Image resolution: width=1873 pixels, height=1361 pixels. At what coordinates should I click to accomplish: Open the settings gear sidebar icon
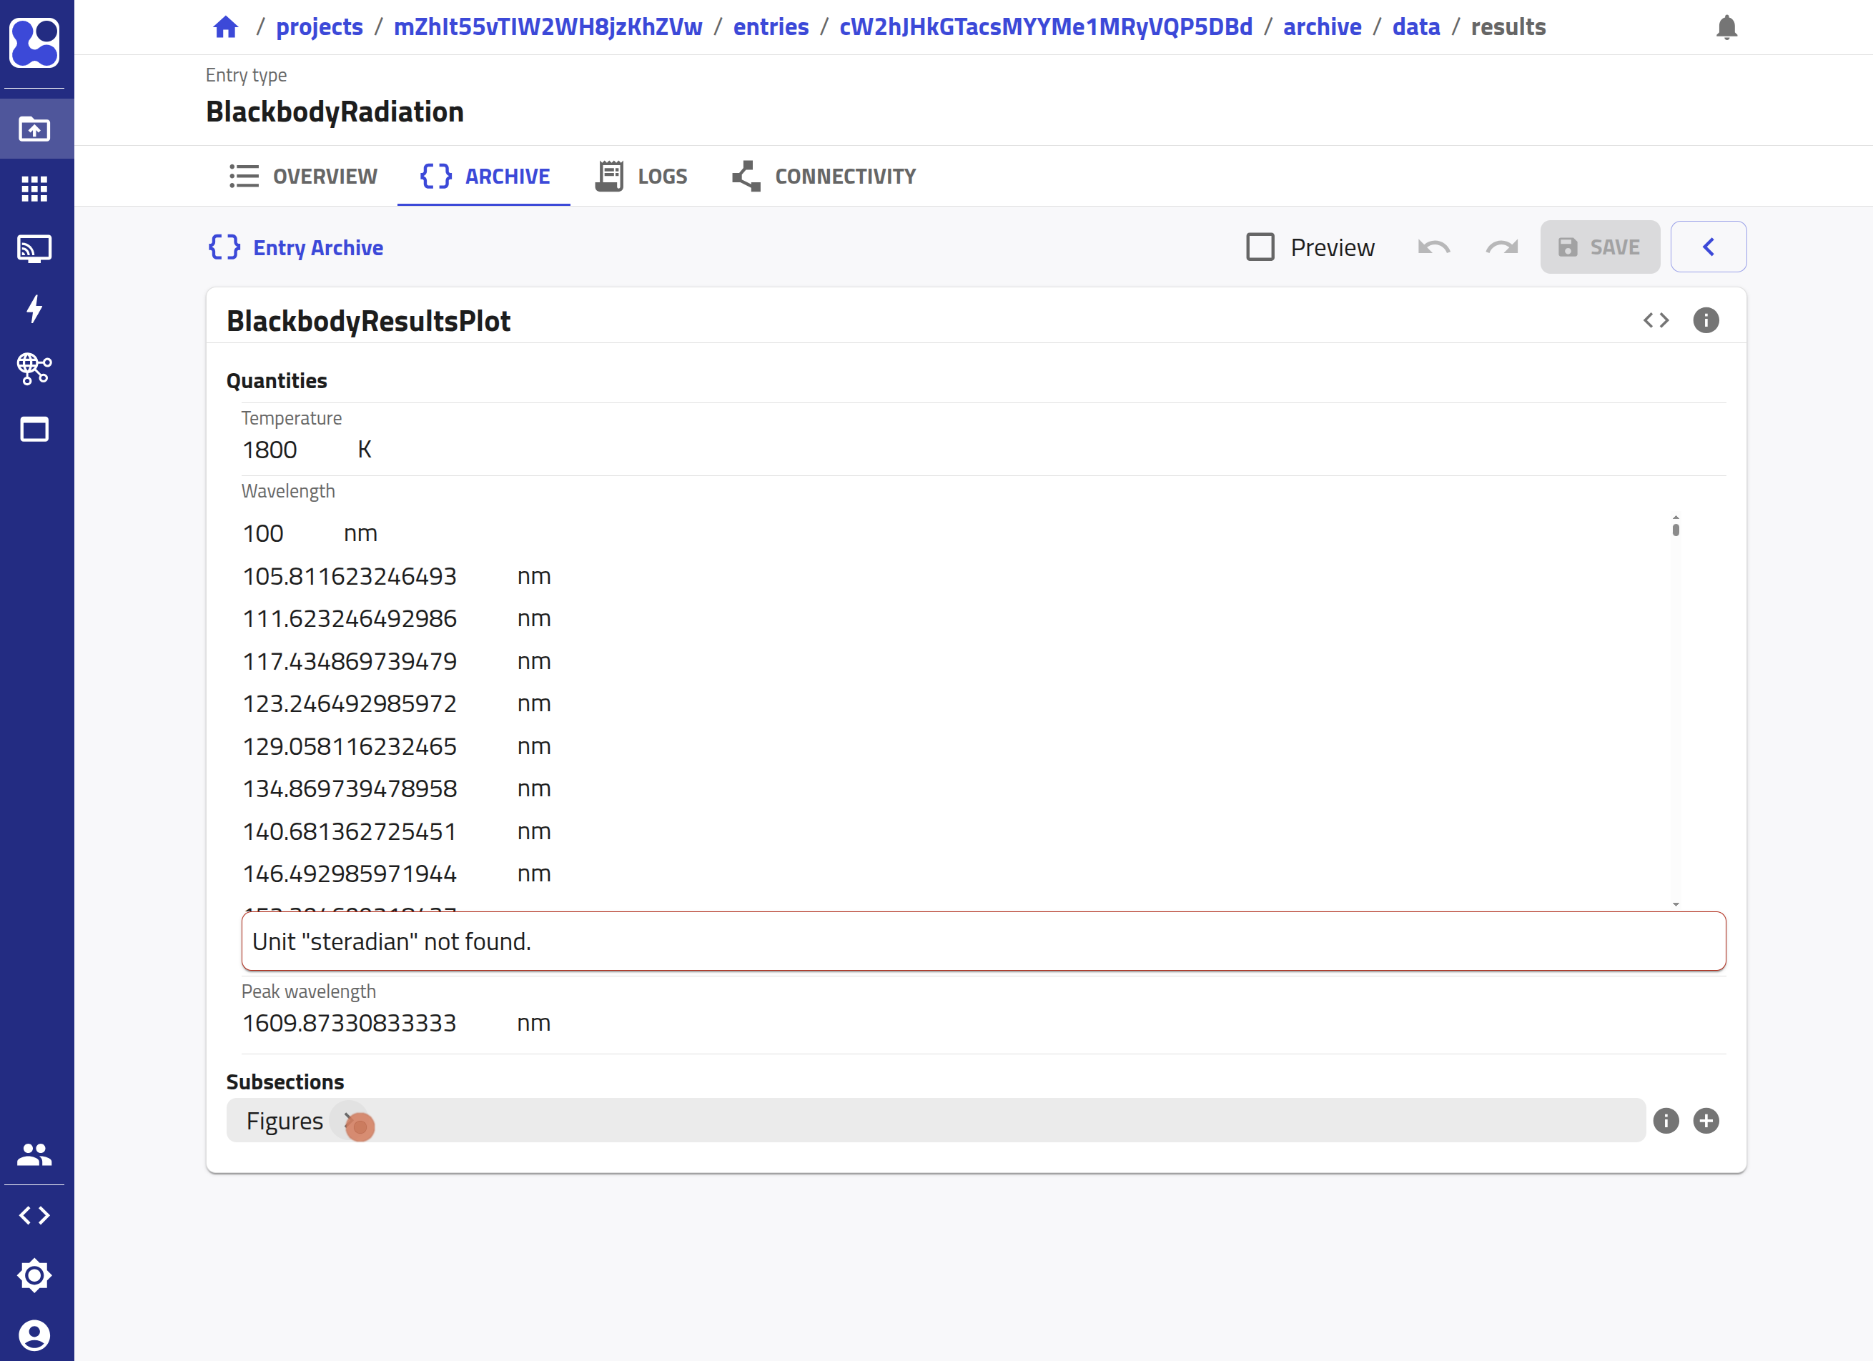click(35, 1276)
